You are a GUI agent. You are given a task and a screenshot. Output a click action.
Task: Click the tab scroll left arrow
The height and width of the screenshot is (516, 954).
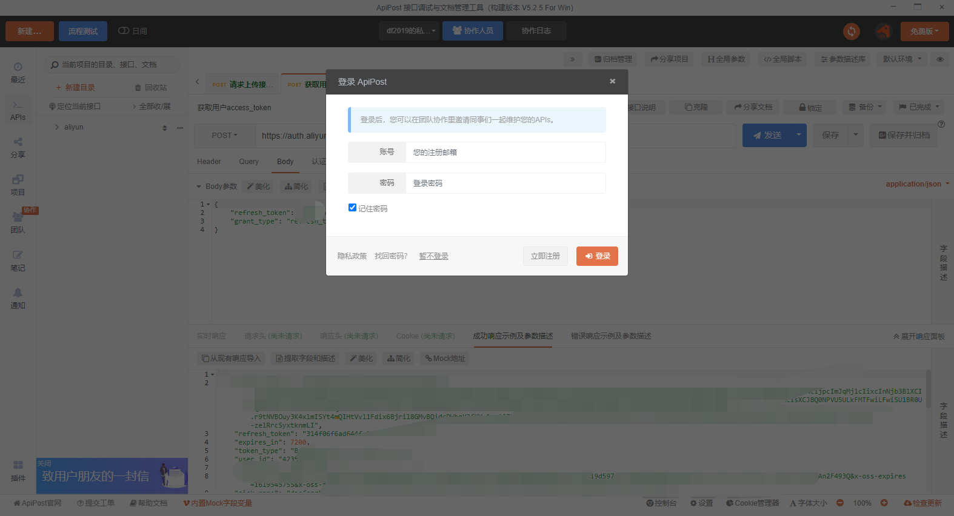(197, 82)
